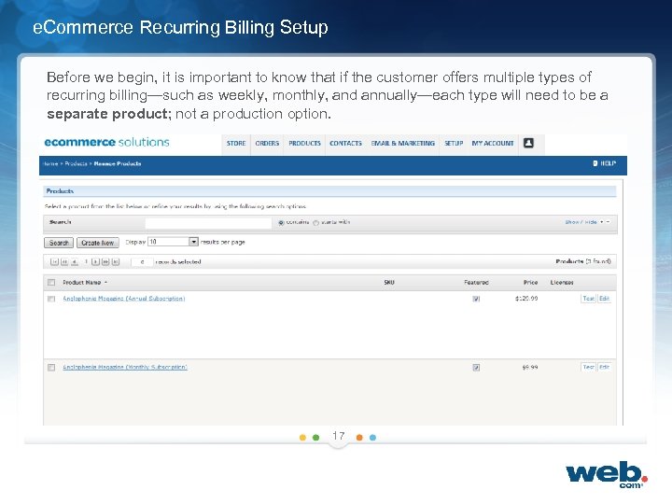Open Anglophenia Magazine (Annual Subscription) link
This screenshot has width=672, height=504.
click(124, 299)
